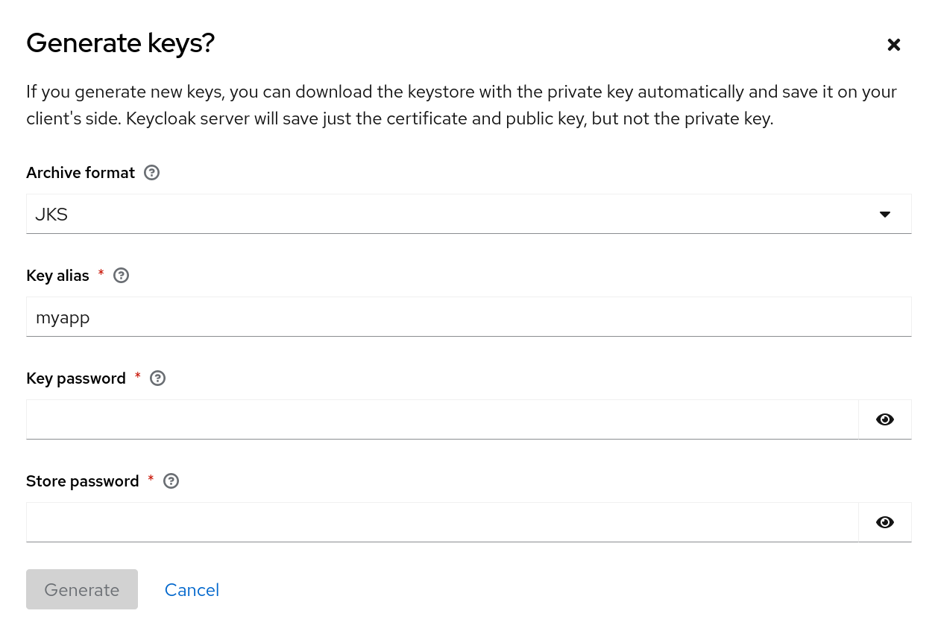This screenshot has width=935, height=634.
Task: Click the Generate keys dialog title
Action: click(120, 42)
